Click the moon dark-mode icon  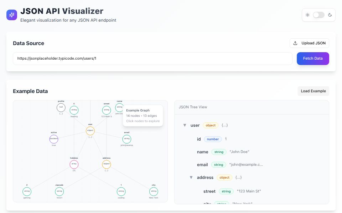(330, 15)
